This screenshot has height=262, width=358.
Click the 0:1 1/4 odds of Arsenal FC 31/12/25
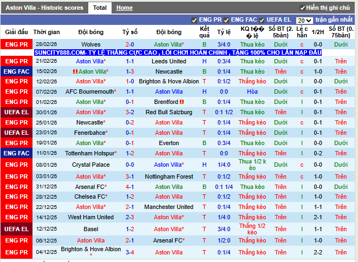point(224,187)
